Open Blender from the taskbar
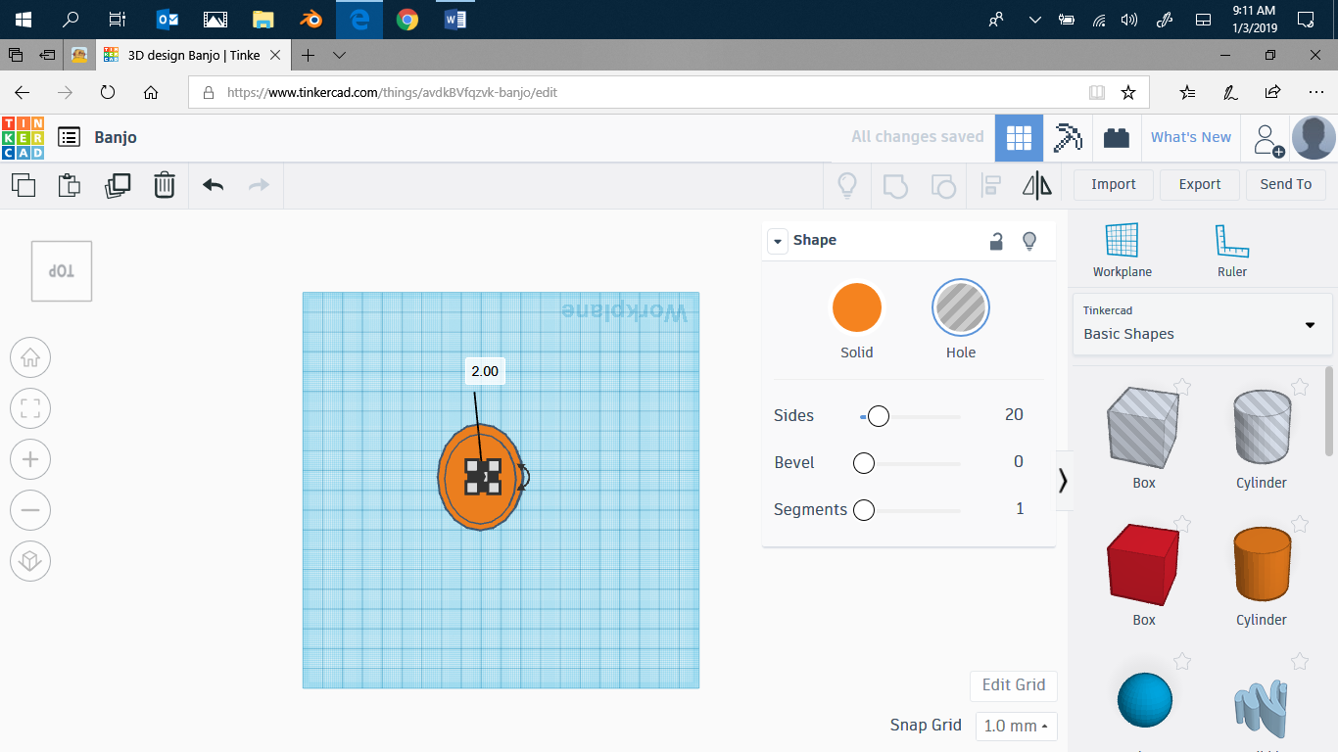 click(311, 20)
